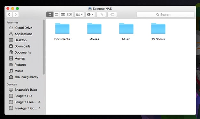This screenshot has height=119, width=200.
Task: Open Pictures in the sidebar
Action: (20, 65)
